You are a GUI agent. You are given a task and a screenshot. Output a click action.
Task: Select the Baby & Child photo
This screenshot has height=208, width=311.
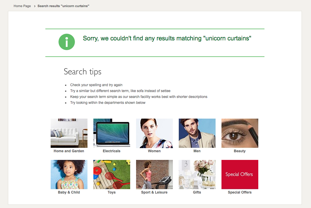pyautogui.click(x=69, y=174)
